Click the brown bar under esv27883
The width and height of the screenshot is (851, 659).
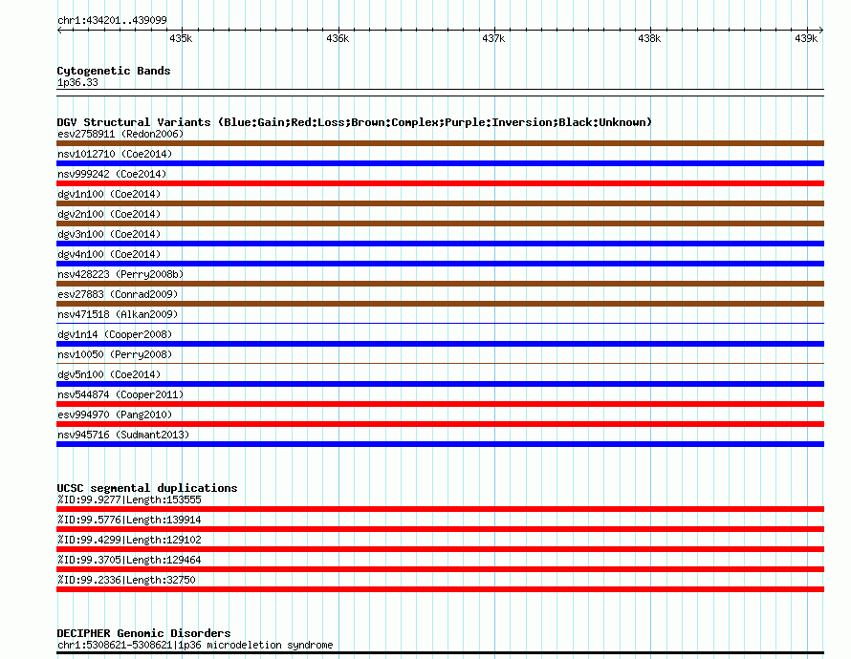coord(440,304)
